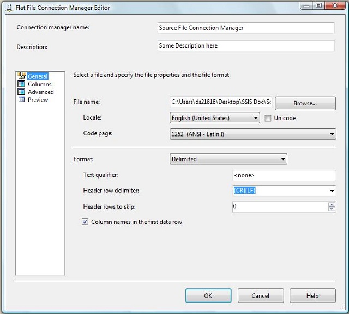Switch to the Advanced page label
The image size is (349, 314).
click(40, 92)
